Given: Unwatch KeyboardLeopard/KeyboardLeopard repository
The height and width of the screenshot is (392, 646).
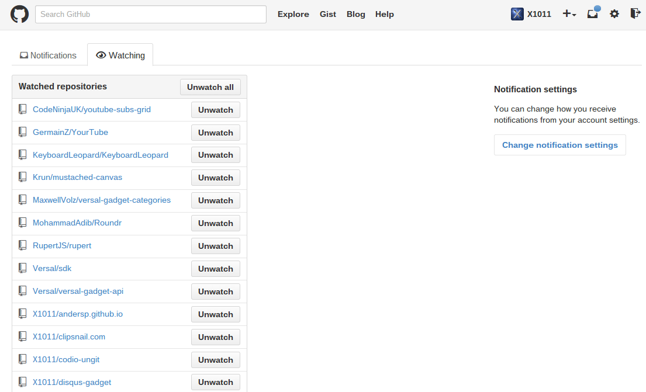Looking at the screenshot, I should tap(216, 155).
